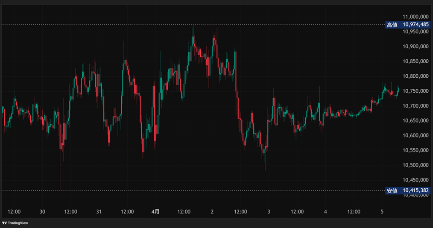This screenshot has width=433, height=228.
Task: Click the 12:00 label between 30 and 31
Action: (x=71, y=212)
